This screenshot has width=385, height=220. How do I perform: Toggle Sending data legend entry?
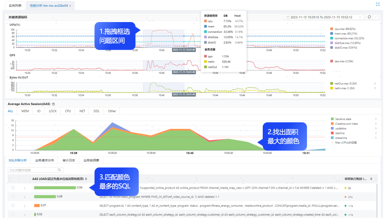click(x=341, y=119)
